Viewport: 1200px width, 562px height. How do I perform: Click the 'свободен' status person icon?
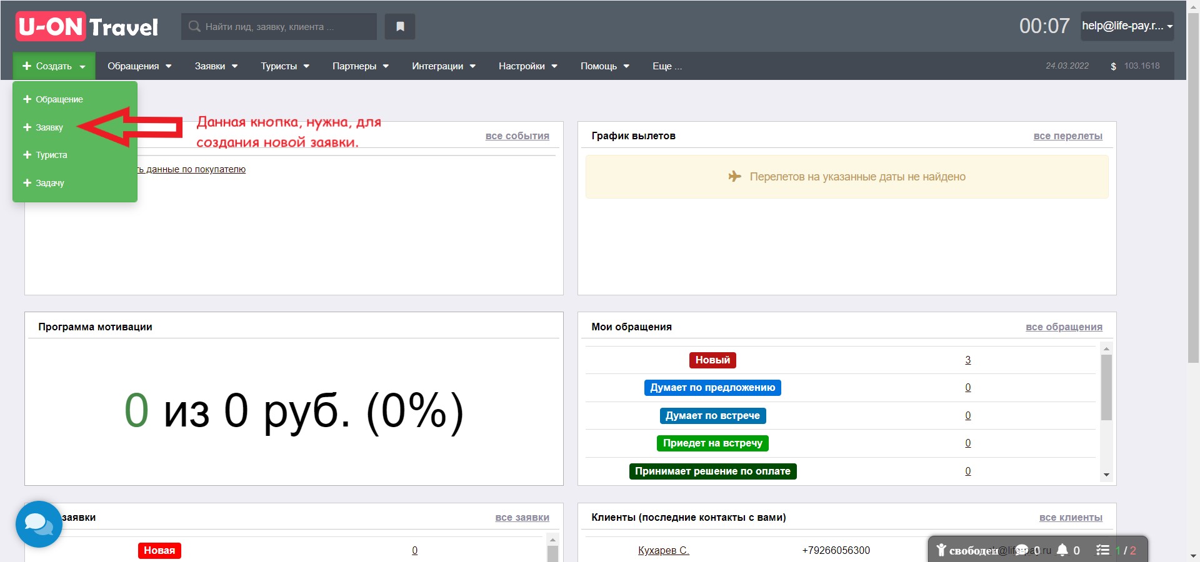point(941,550)
